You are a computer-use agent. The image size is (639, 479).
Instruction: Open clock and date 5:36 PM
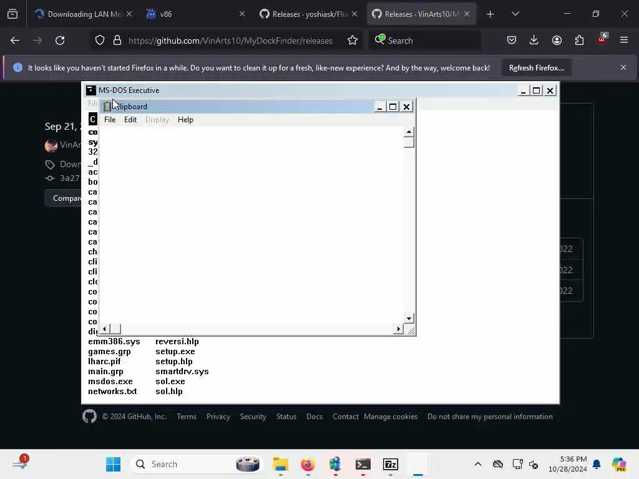pyautogui.click(x=568, y=464)
